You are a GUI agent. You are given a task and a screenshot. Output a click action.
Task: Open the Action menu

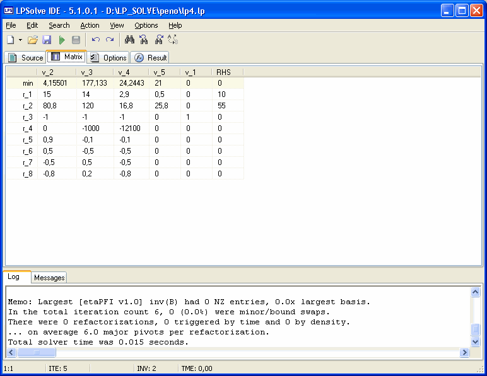pos(90,25)
